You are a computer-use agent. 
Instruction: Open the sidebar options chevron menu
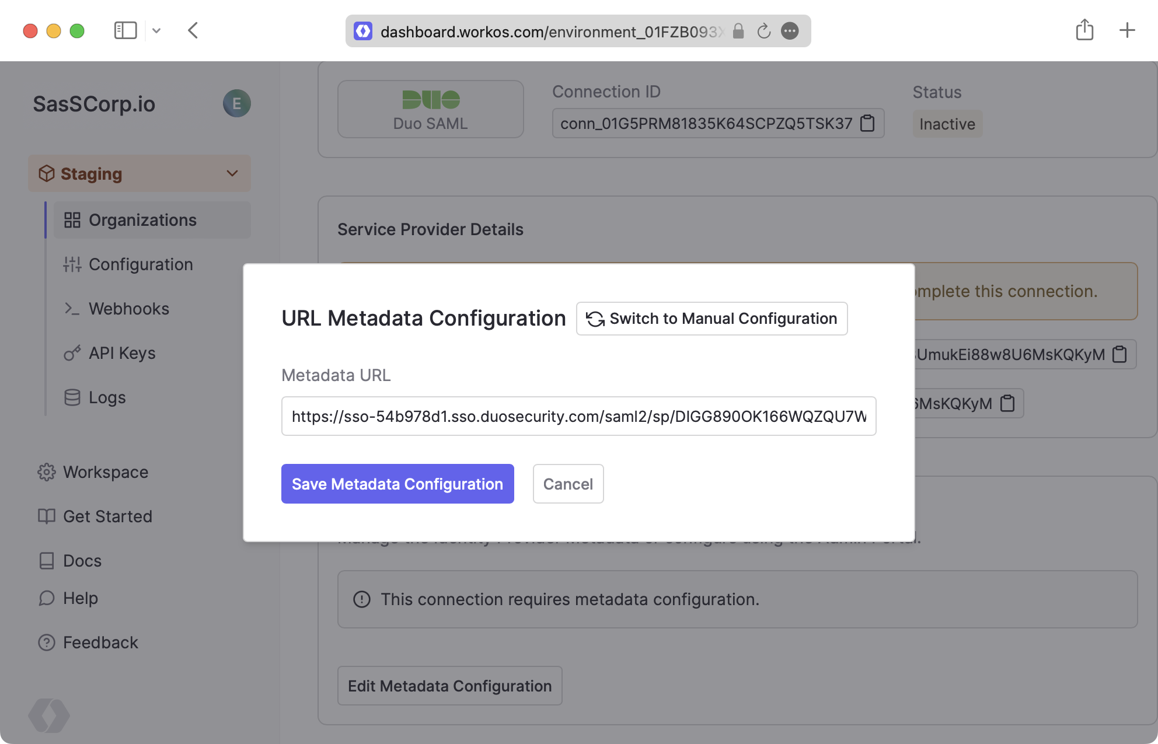(156, 30)
